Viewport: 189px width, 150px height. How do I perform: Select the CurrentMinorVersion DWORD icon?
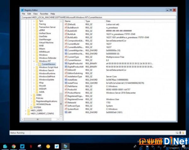(66, 54)
